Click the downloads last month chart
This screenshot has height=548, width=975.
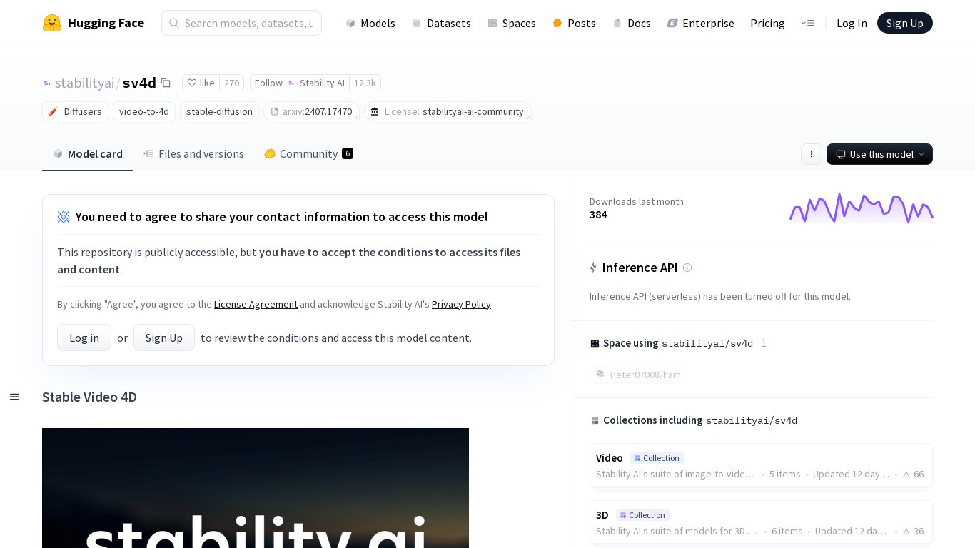click(862, 208)
